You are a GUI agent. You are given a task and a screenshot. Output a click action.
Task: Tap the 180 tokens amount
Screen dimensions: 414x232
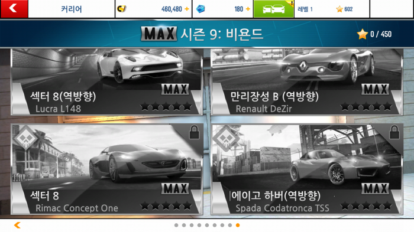(x=239, y=9)
